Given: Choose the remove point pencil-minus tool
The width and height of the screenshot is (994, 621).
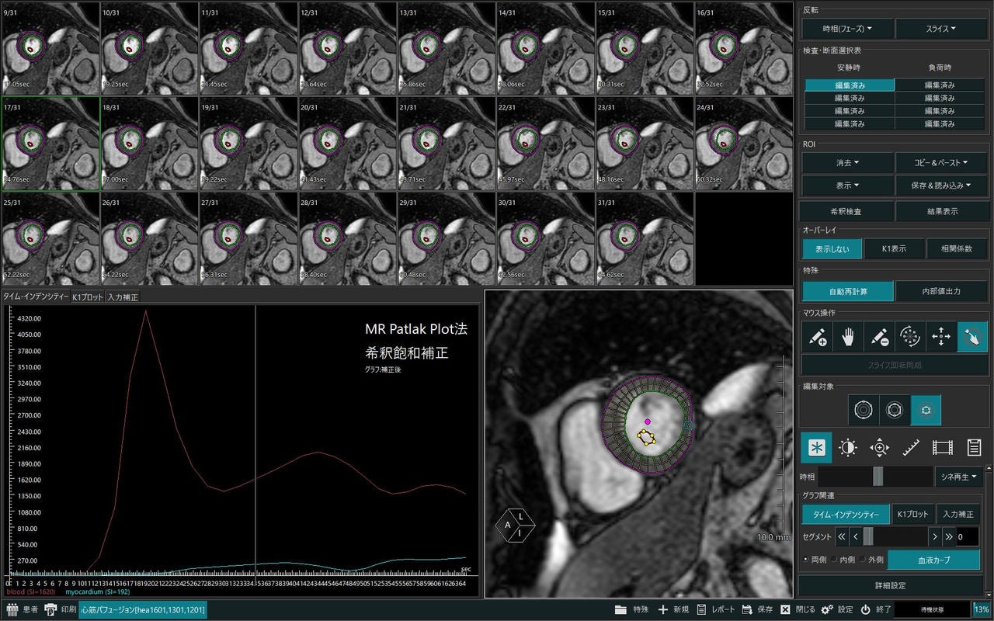Looking at the screenshot, I should click(x=879, y=337).
